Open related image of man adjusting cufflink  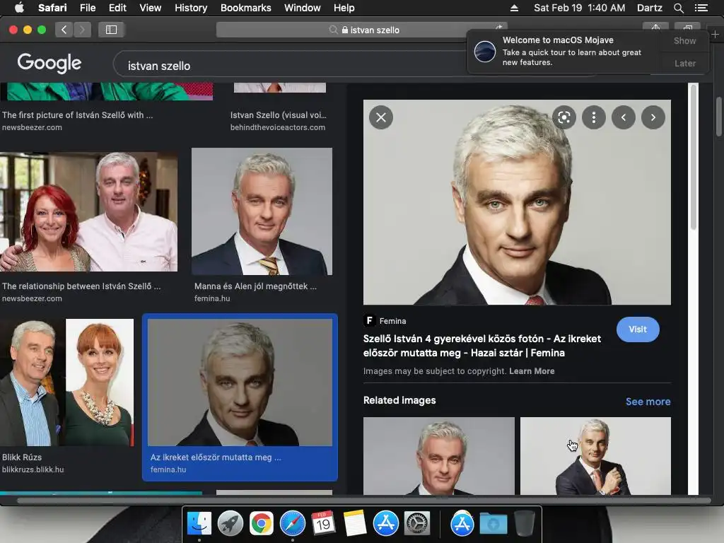point(595,456)
